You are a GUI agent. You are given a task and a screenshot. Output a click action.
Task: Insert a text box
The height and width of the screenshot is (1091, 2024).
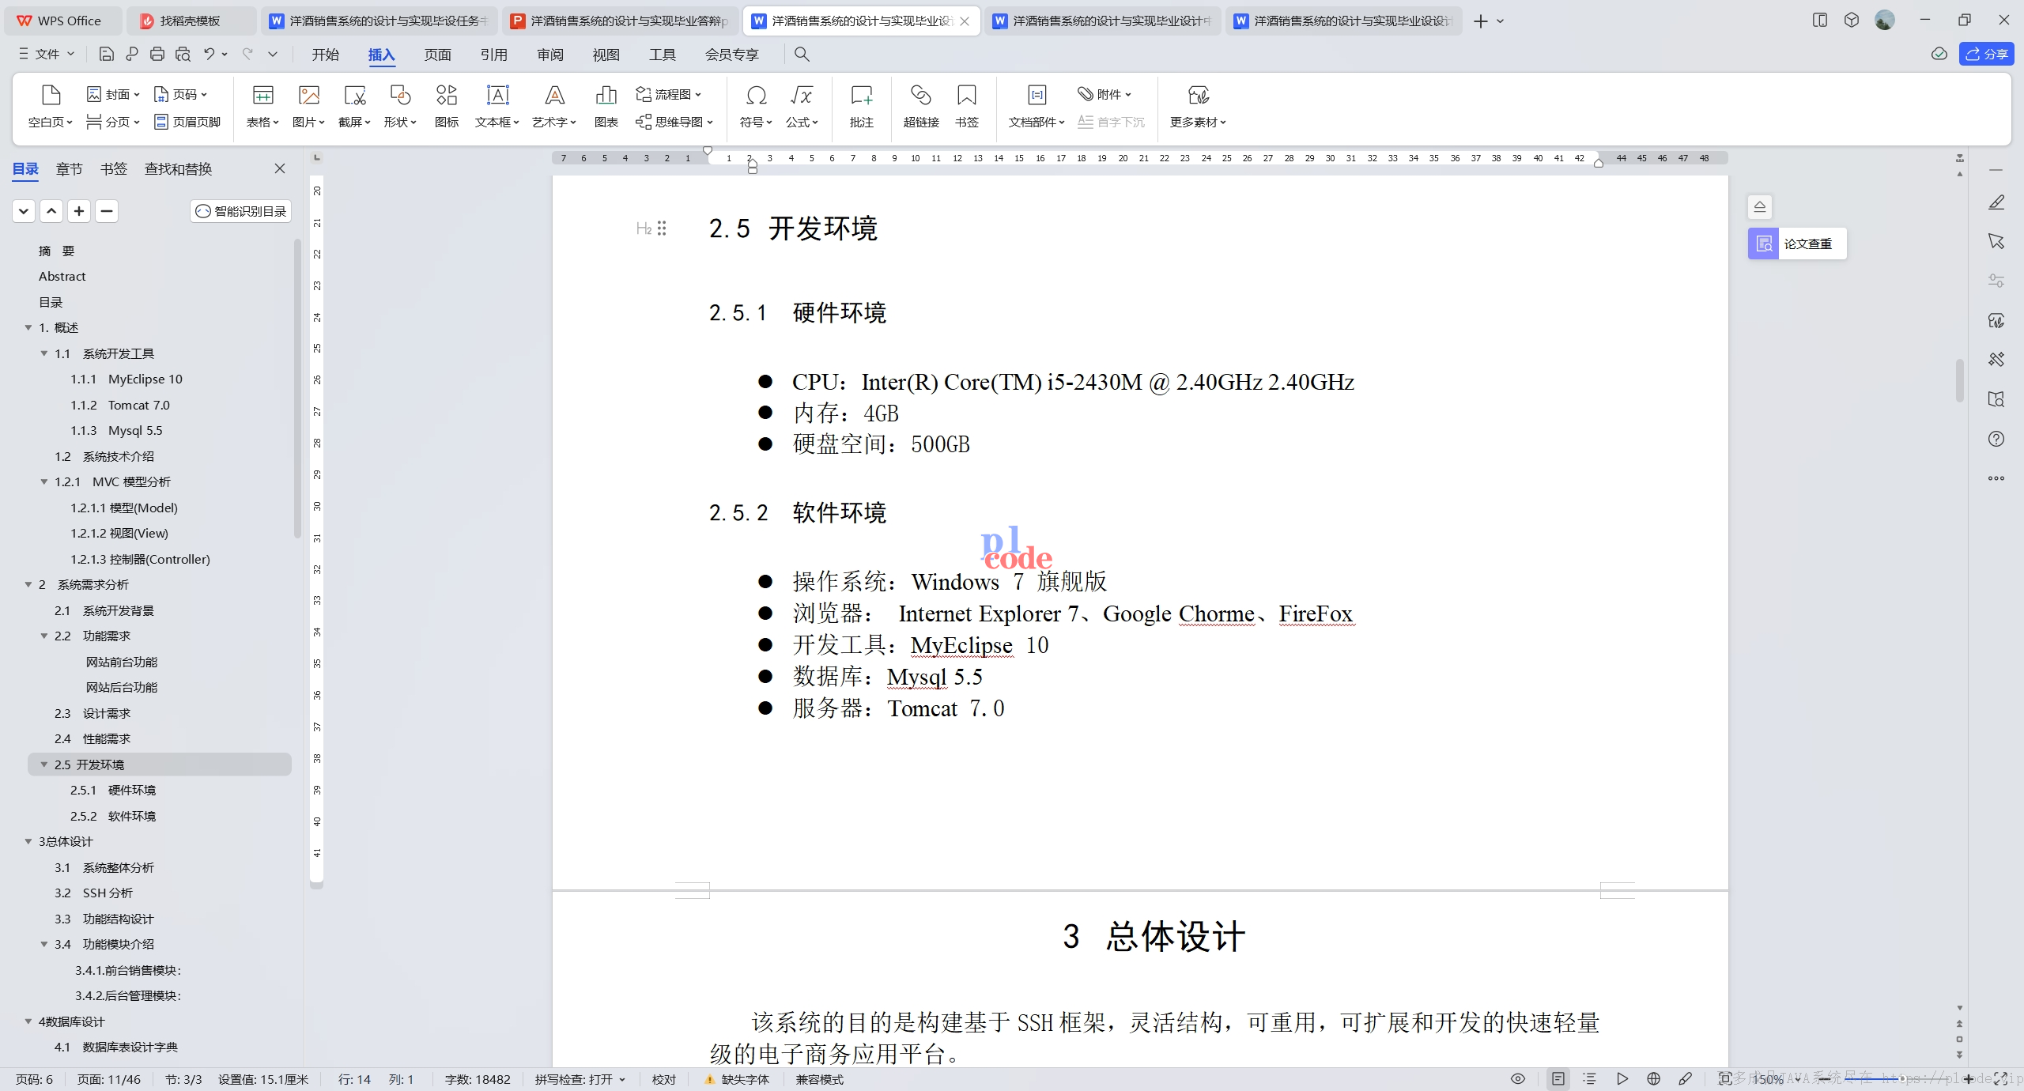pos(497,107)
